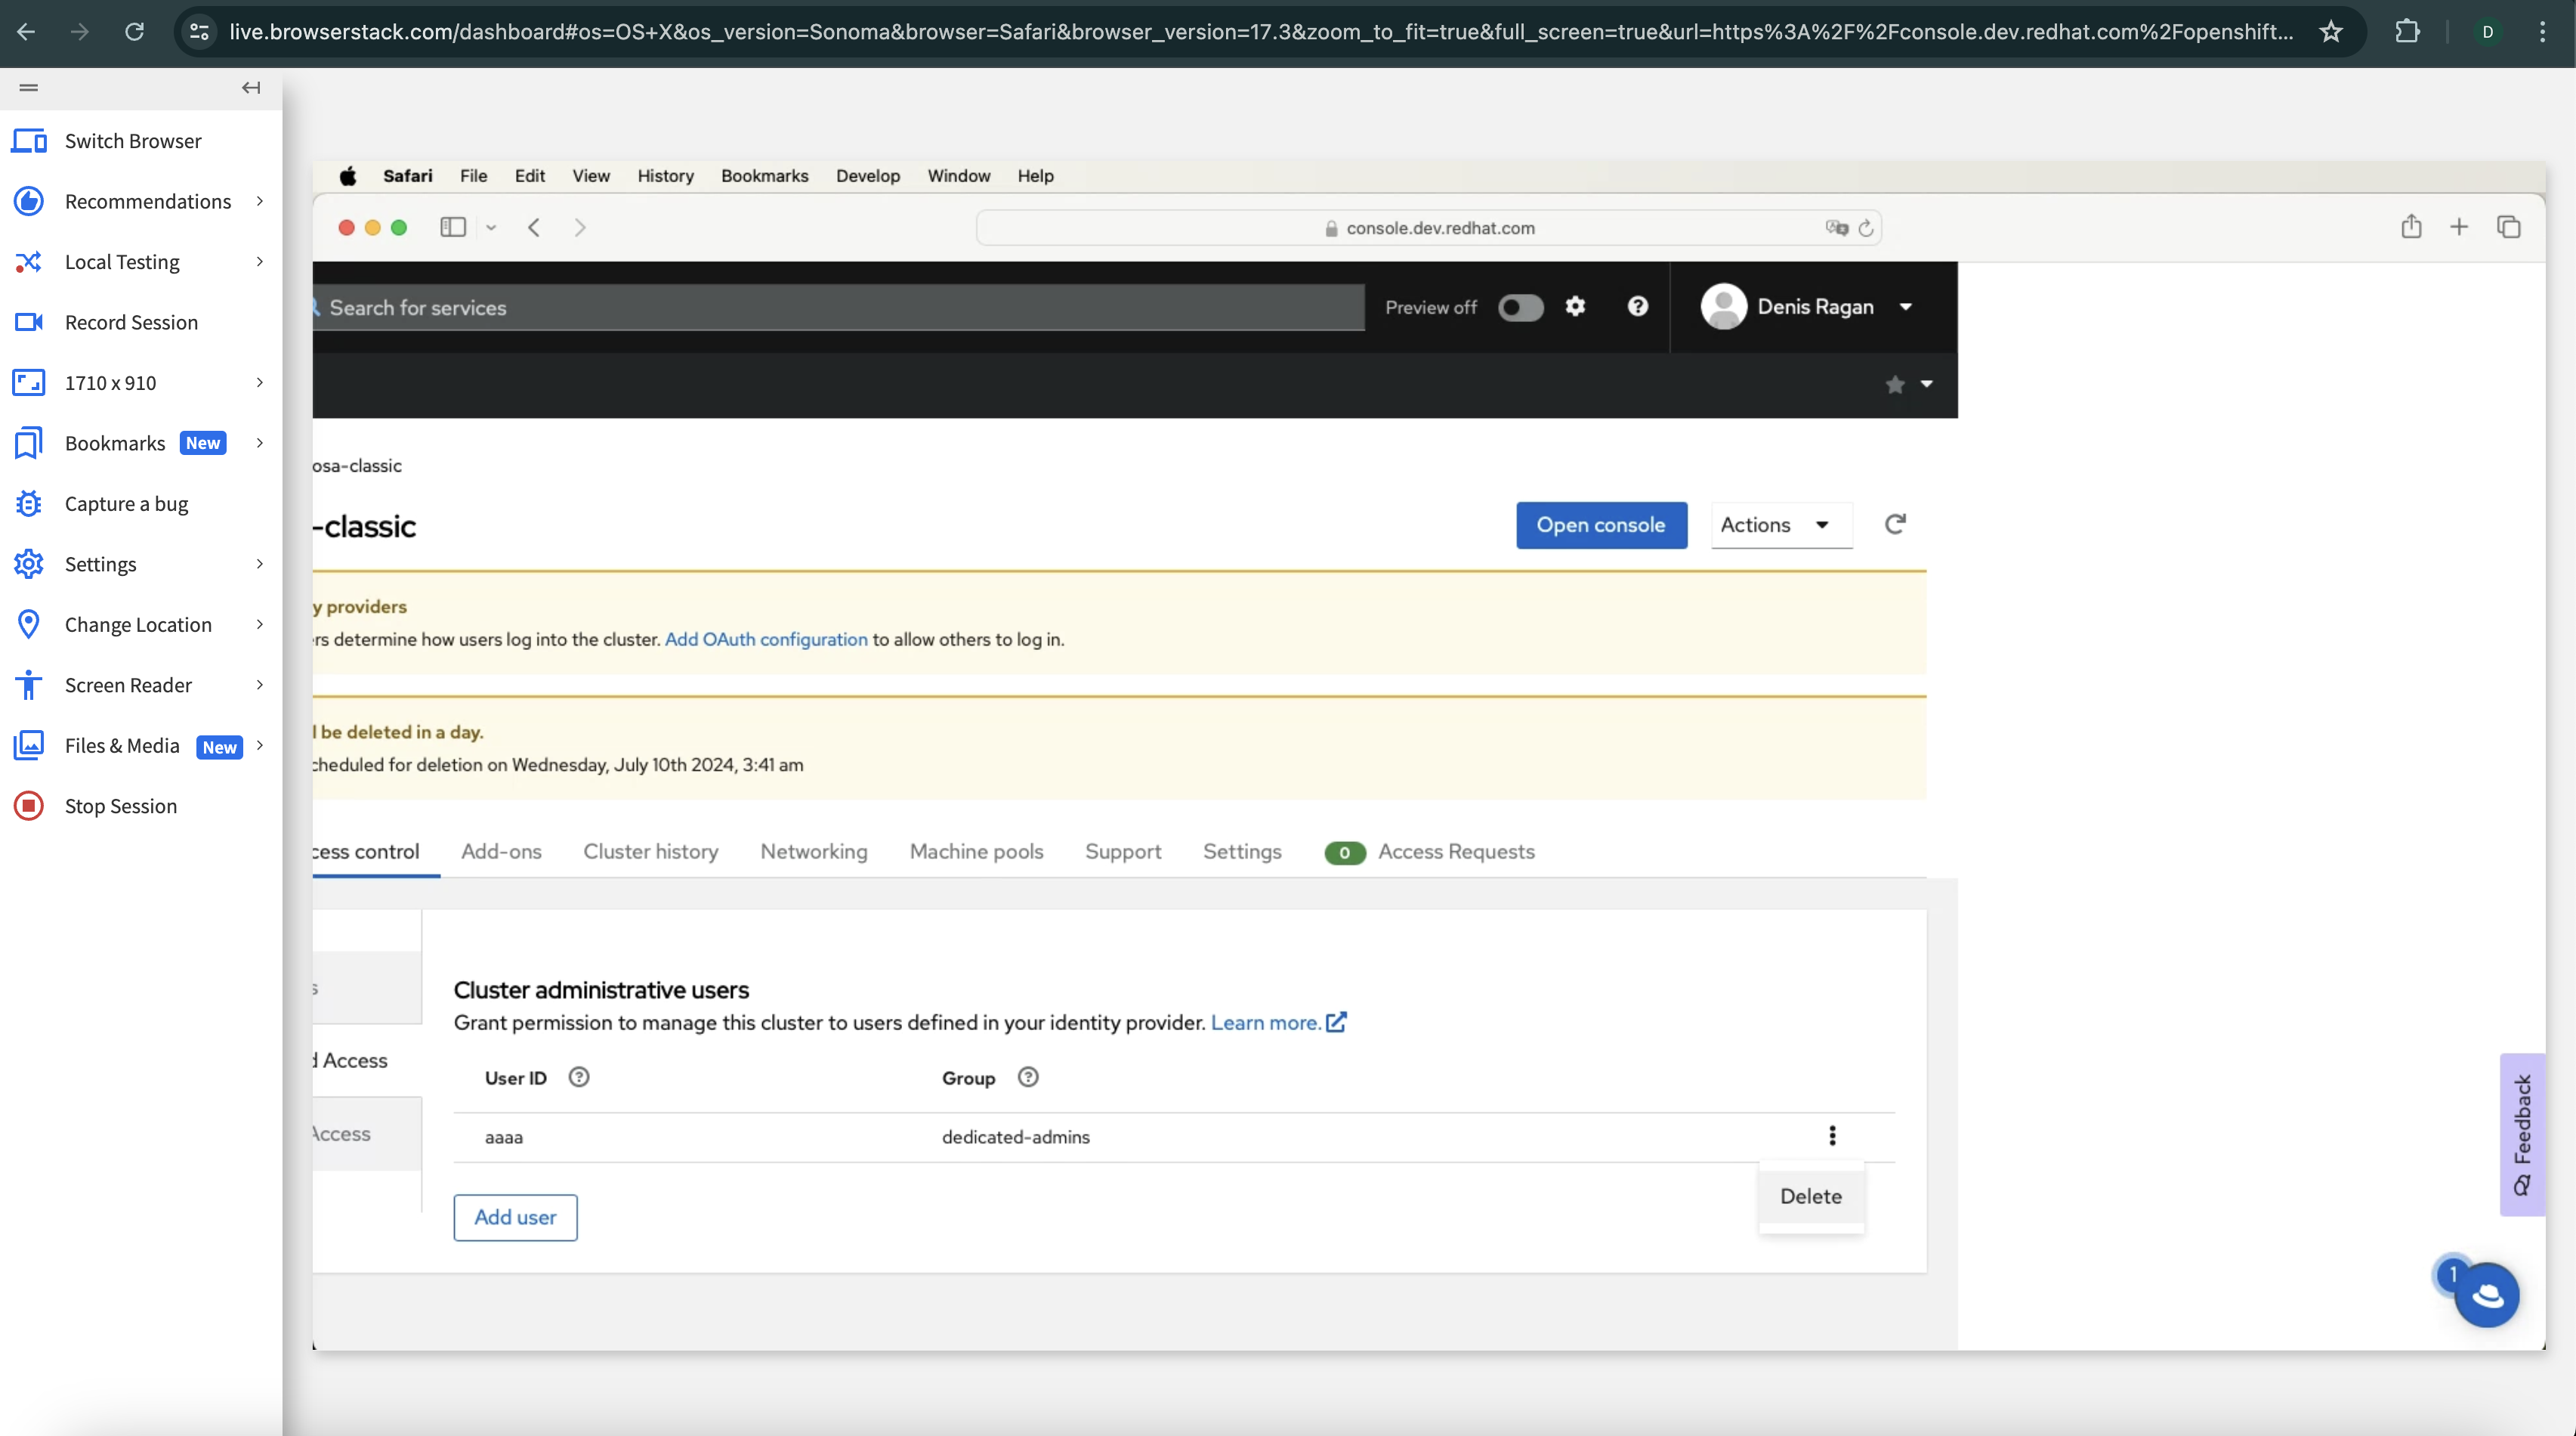The height and width of the screenshot is (1436, 2576).
Task: Follow the Add OAuth configuration link
Action: (x=766, y=639)
